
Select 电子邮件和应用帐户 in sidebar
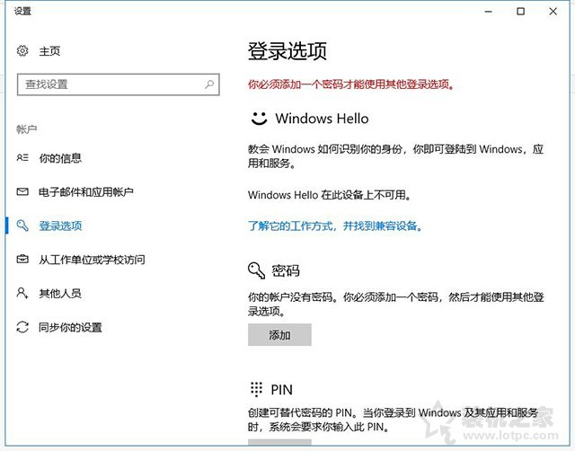(85, 192)
